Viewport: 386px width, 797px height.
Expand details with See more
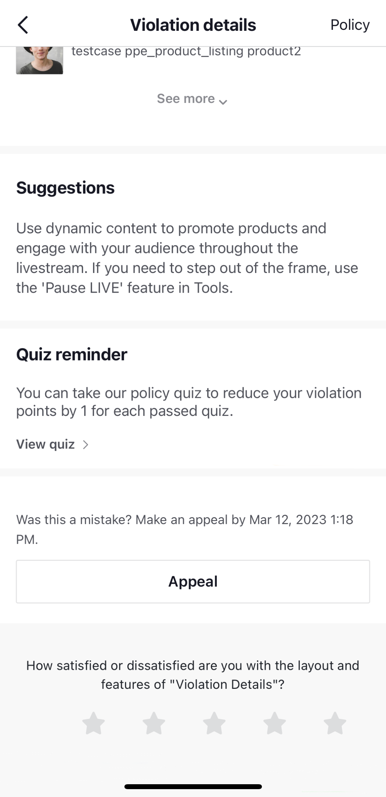(x=186, y=99)
